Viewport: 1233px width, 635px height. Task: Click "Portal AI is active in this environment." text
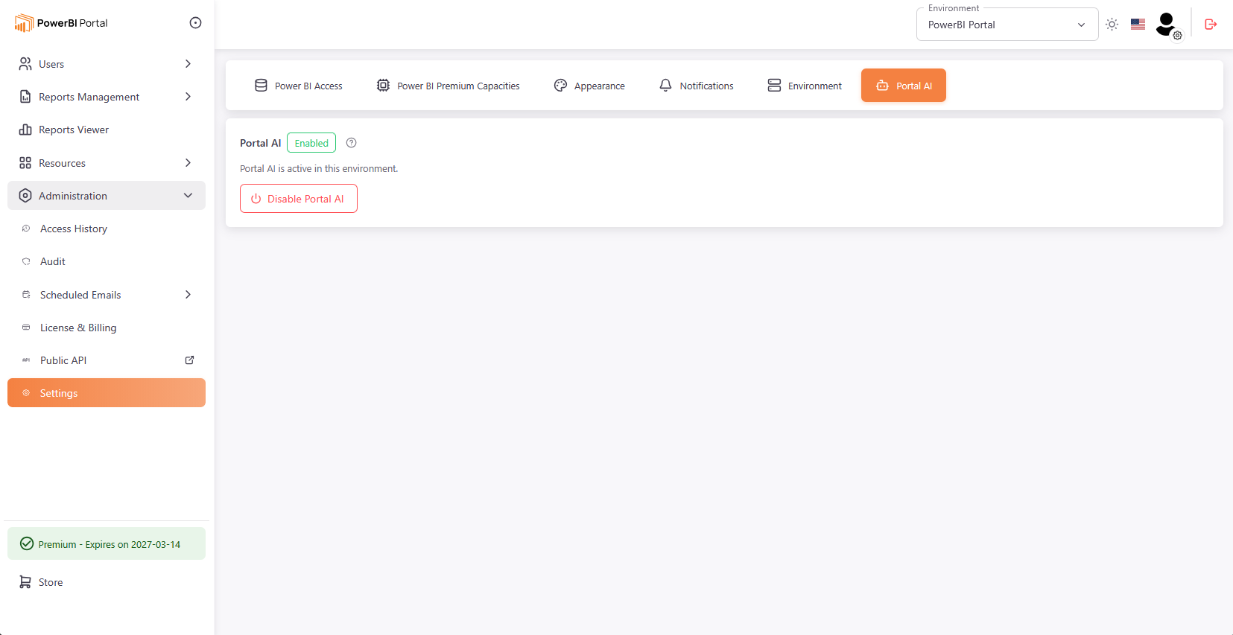[319, 169]
